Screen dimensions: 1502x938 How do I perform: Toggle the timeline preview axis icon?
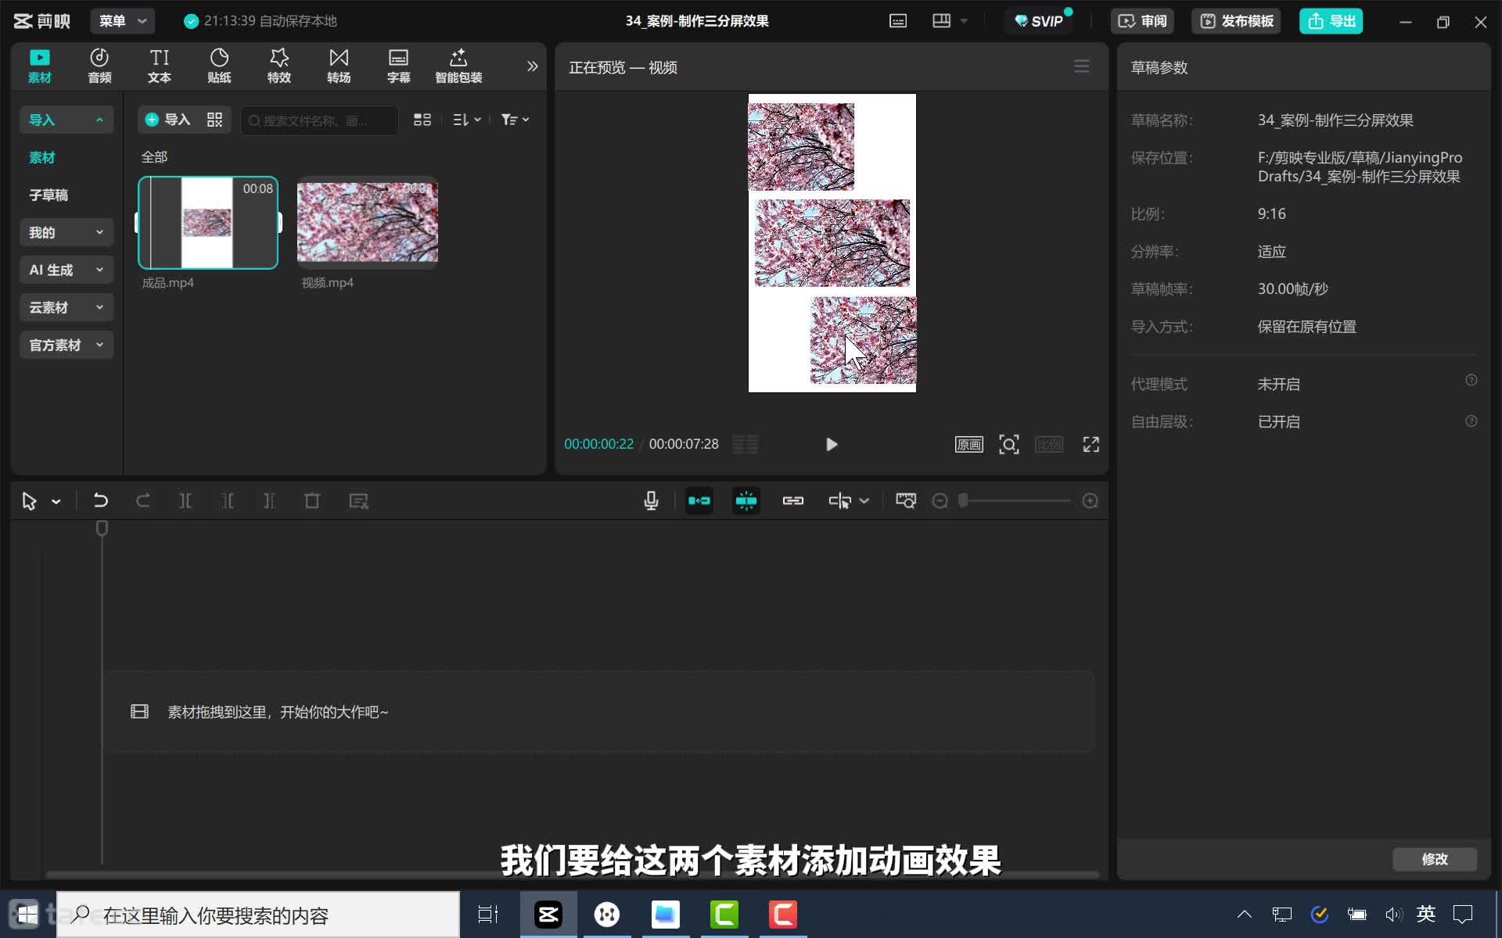click(x=839, y=501)
